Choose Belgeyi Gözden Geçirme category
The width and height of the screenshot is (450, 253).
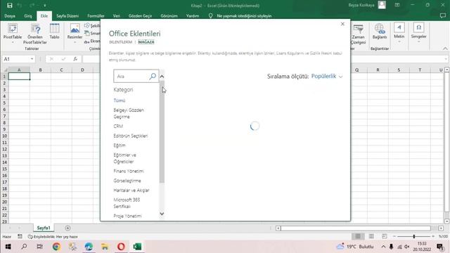[129, 113]
